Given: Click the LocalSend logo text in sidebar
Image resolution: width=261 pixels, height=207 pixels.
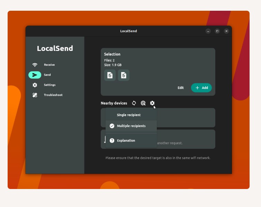Looking at the screenshot, I should pyautogui.click(x=55, y=48).
